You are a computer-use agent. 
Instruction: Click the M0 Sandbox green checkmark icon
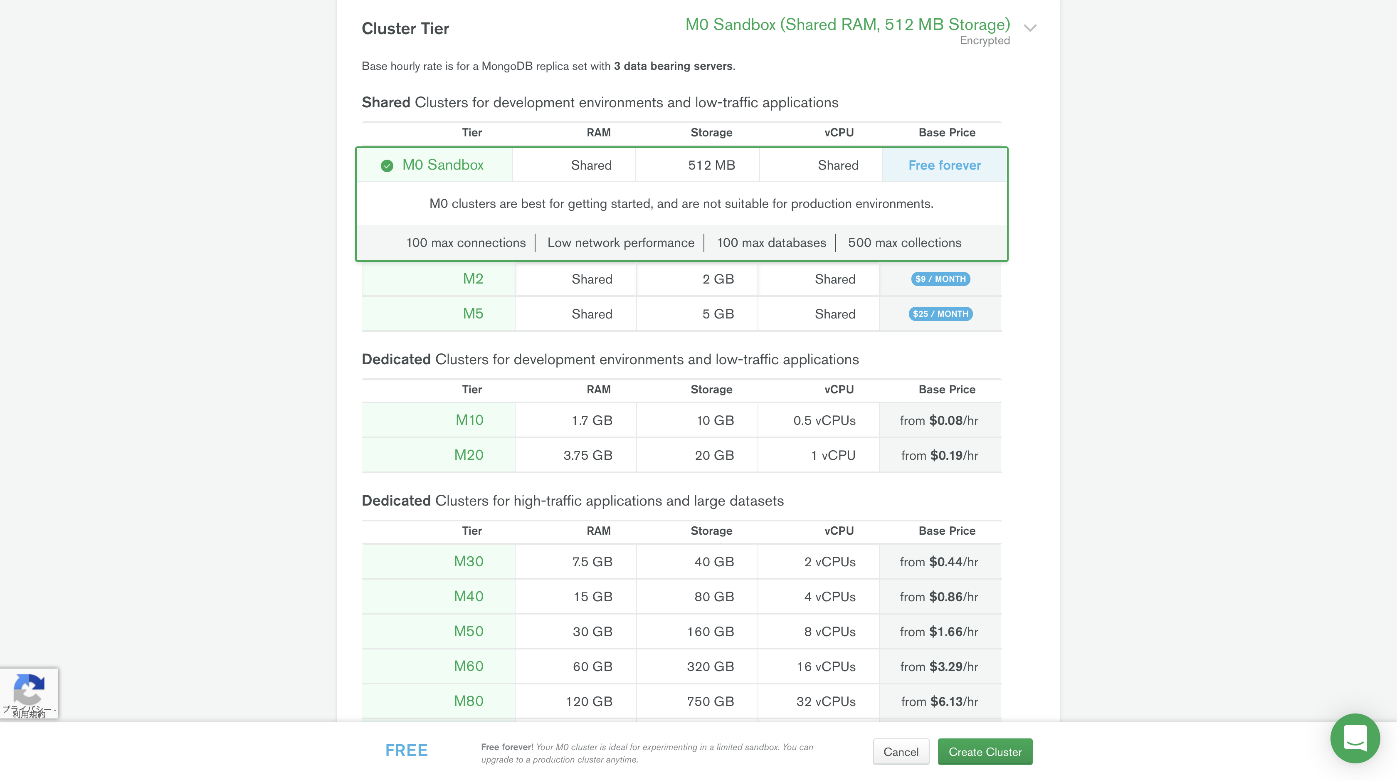387,165
